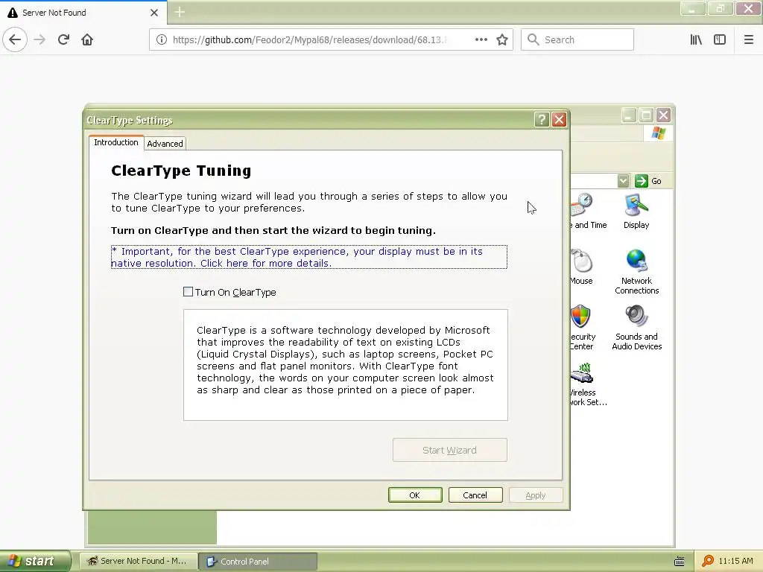Toggle the browser sidebar icon
This screenshot has width=763, height=572.
pos(720,40)
